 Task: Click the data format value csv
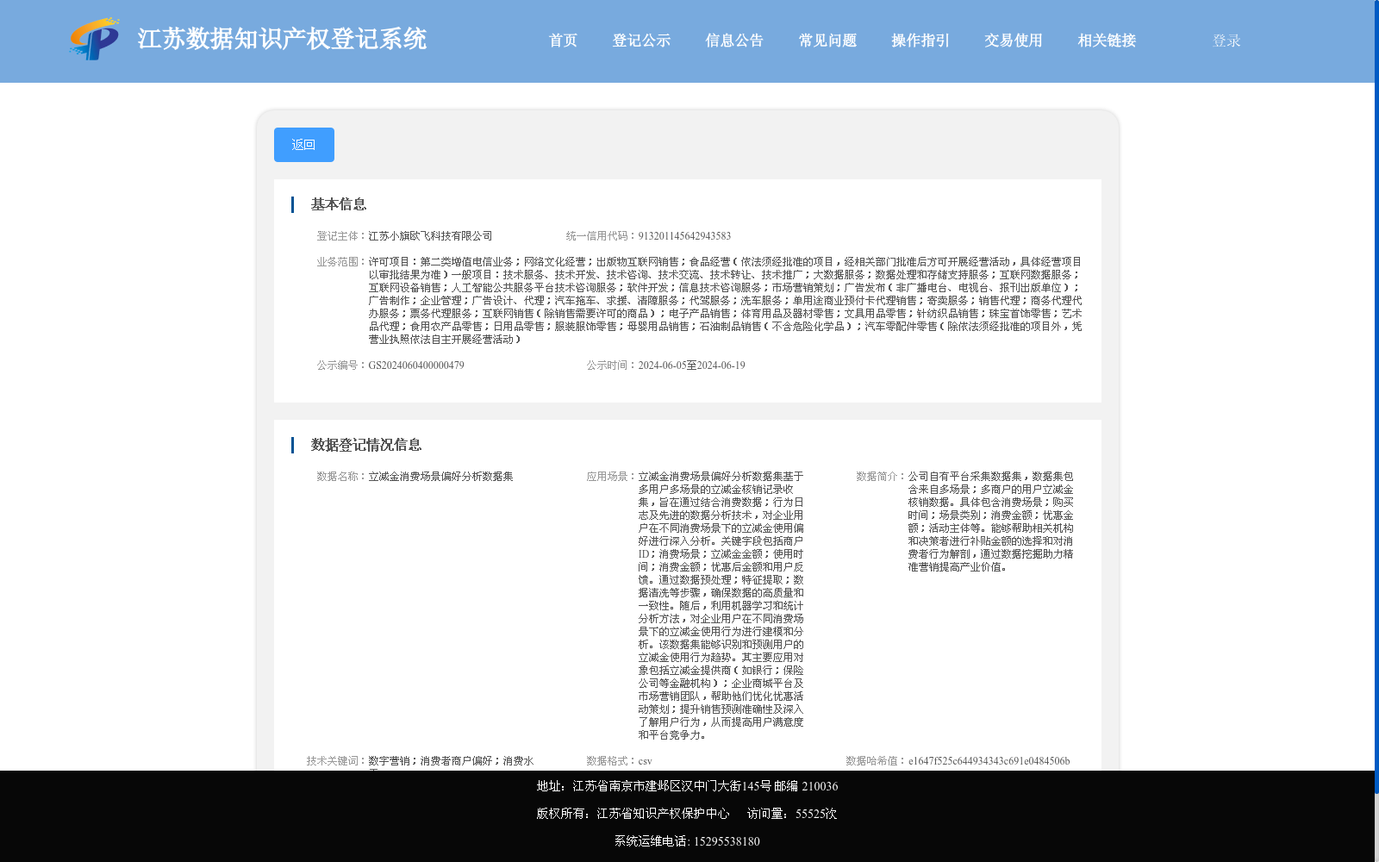[645, 761]
